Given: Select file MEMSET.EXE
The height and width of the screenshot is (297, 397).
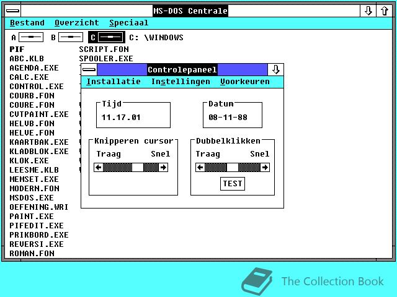Looking at the screenshot, I should 34,179.
